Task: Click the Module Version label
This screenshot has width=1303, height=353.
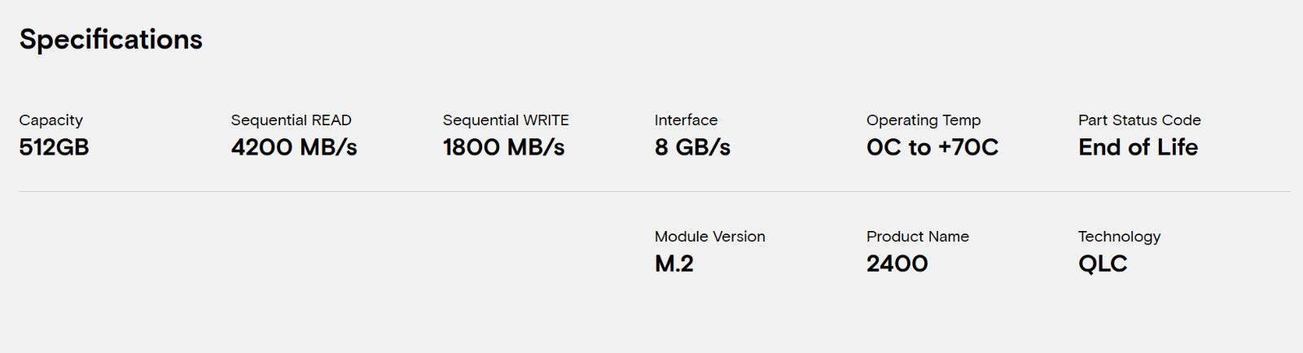Action: pyautogui.click(x=709, y=237)
